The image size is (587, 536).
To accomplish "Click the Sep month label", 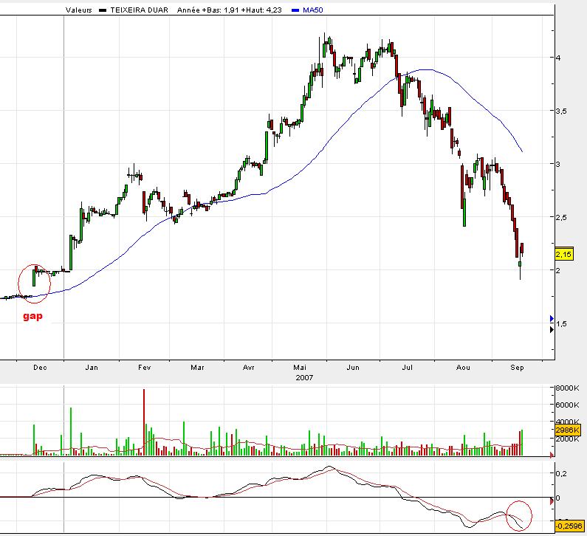I will pyautogui.click(x=517, y=368).
